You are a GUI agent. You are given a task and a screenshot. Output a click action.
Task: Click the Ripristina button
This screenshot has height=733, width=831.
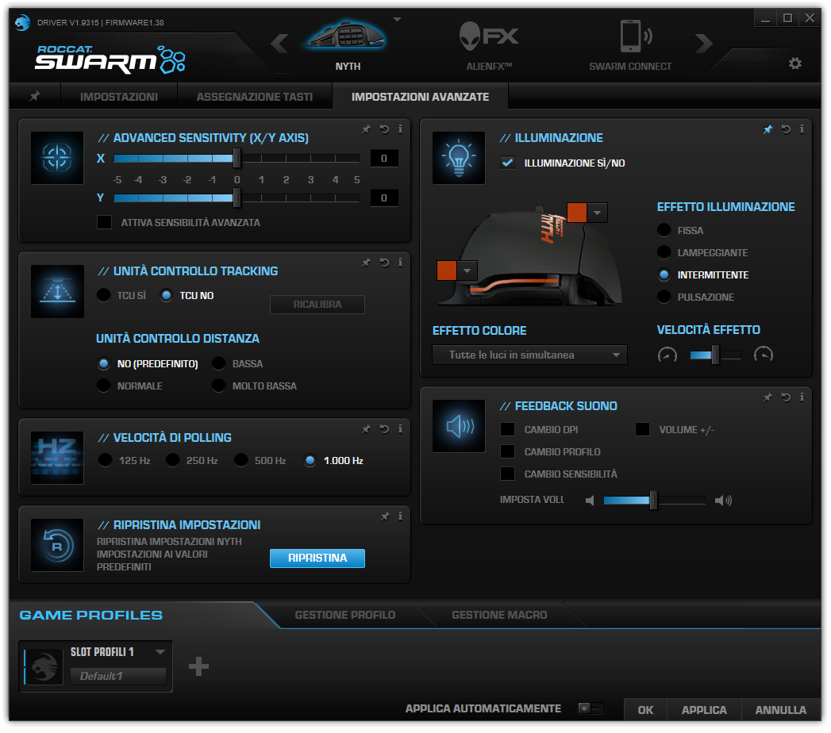tap(317, 558)
